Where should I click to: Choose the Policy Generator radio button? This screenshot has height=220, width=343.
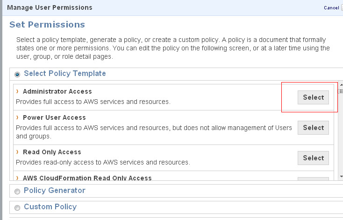(18, 191)
